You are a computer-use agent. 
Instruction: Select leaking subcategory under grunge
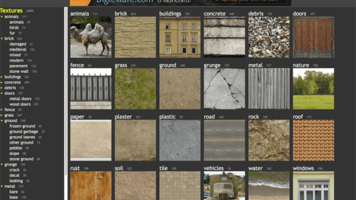[16, 181]
